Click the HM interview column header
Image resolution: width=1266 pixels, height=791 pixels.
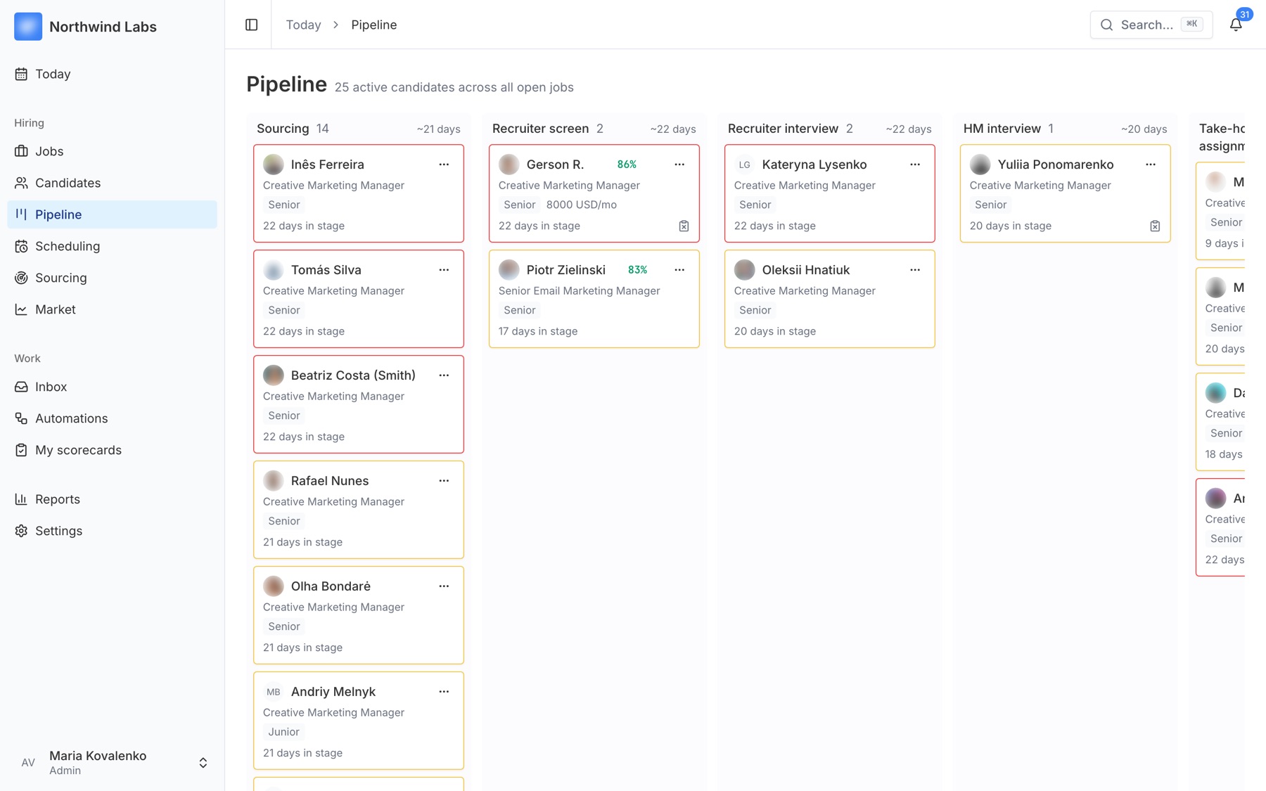(x=1002, y=129)
